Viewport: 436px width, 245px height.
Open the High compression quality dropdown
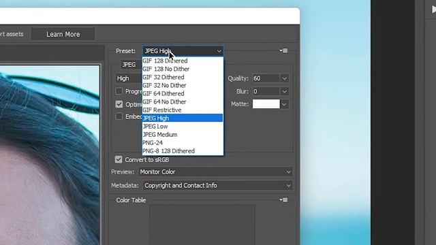(129, 78)
